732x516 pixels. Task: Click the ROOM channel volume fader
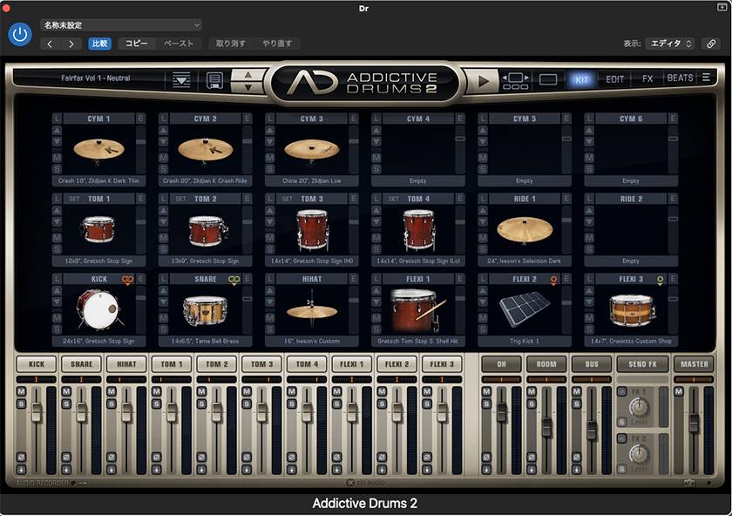click(546, 428)
